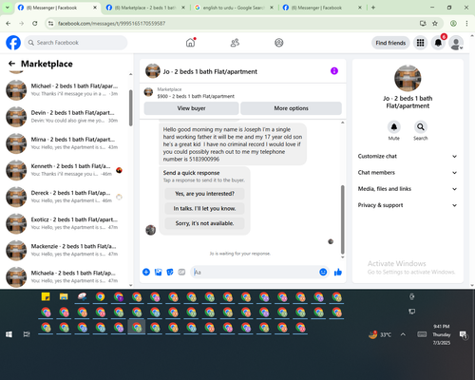Expand the Customize chat section
This screenshot has width=475, height=380.
pos(408,156)
